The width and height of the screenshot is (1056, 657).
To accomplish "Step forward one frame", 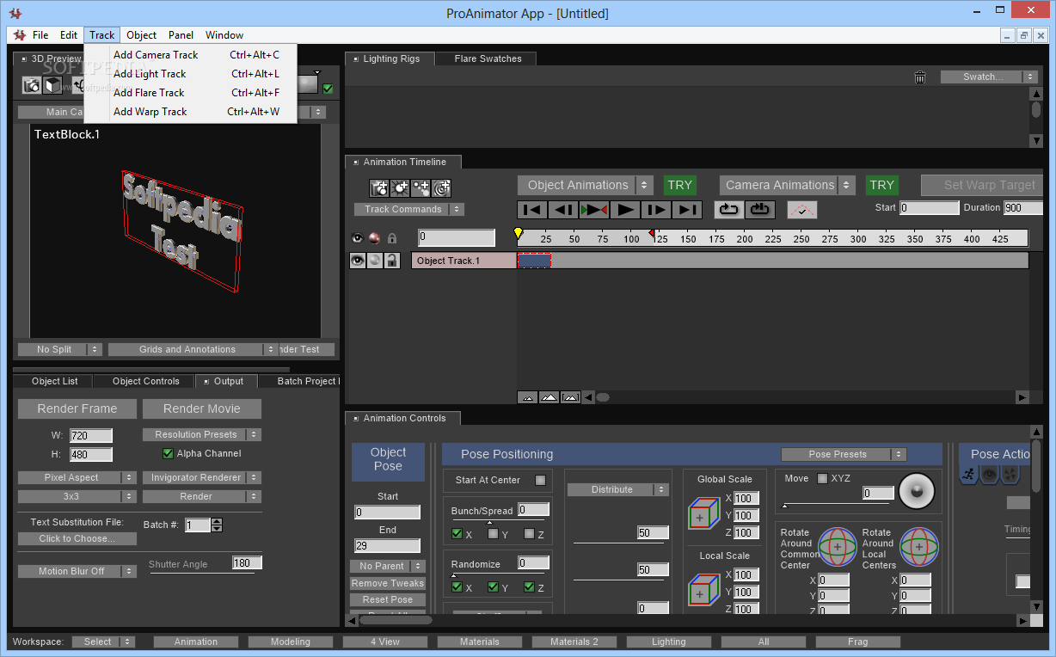I will [x=656, y=209].
